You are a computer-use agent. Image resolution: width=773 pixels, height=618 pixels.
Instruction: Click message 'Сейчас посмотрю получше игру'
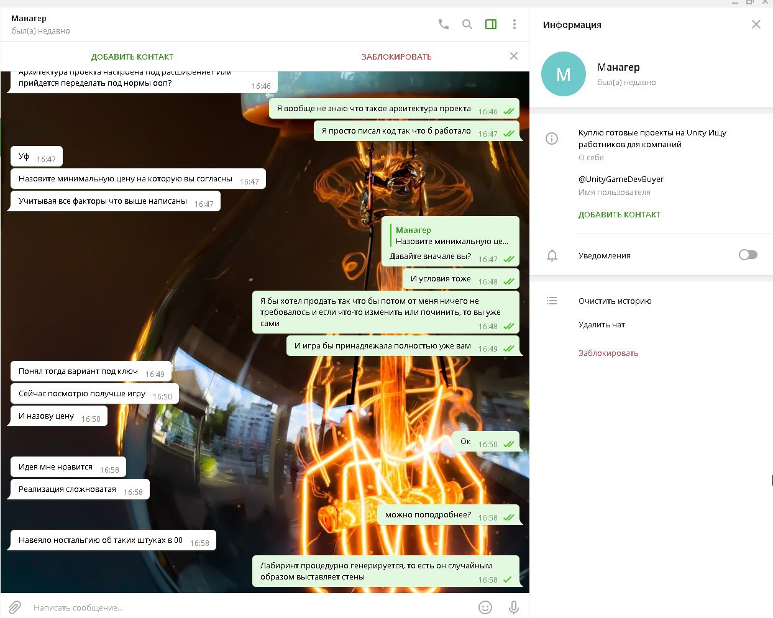click(94, 394)
